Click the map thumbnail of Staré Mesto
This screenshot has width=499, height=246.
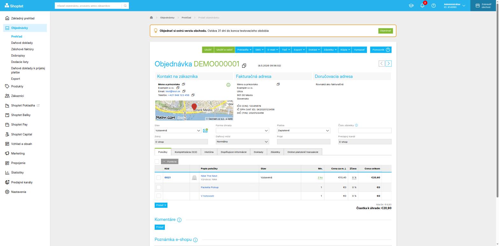194,111
